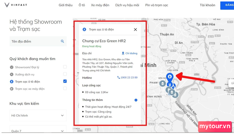The image size is (234, 135).
Task: Click the Tp. Biên Hòa map label
Action: point(206,24)
